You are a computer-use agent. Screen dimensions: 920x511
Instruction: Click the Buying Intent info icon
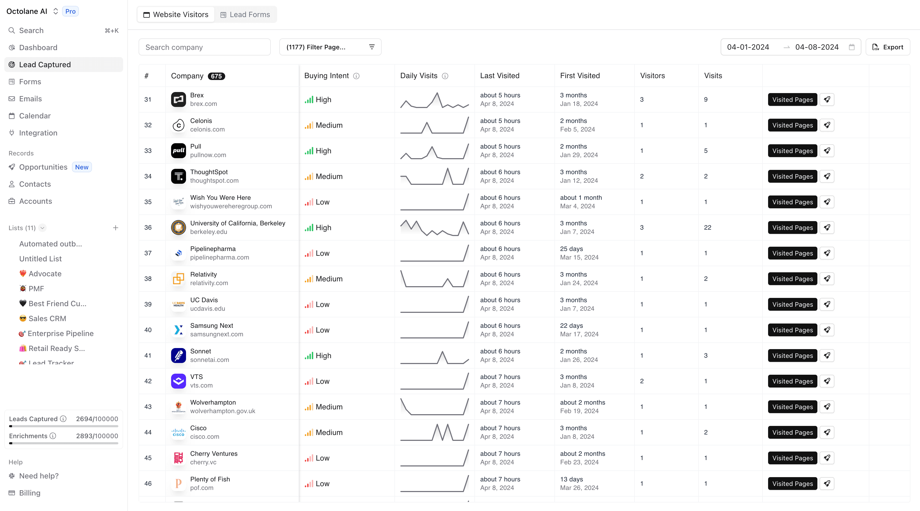pos(356,76)
